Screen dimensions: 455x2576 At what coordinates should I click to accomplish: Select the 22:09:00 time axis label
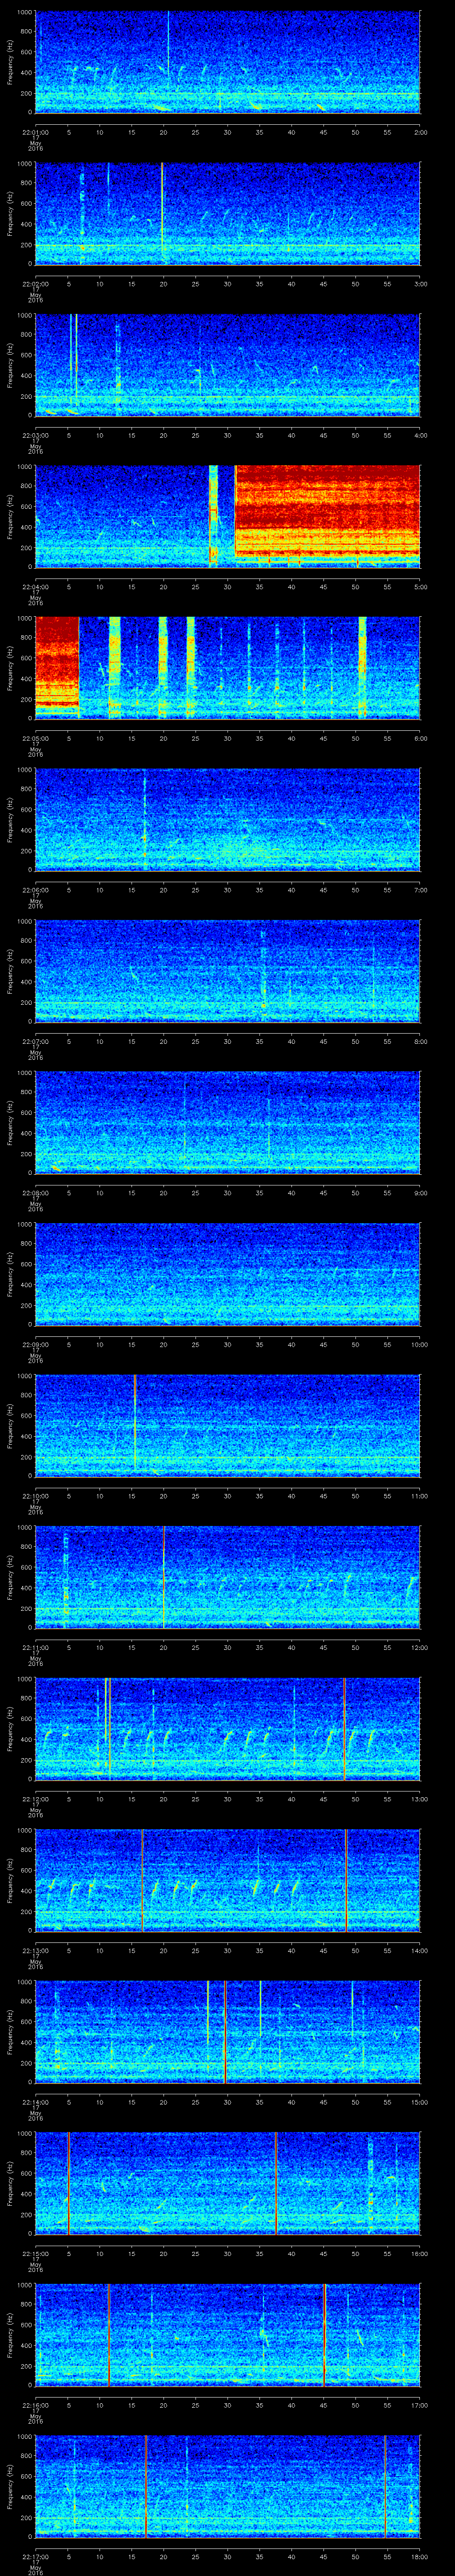pos(35,1344)
